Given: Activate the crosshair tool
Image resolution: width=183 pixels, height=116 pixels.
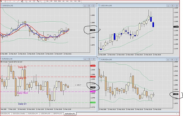Looking at the screenshot, I should coord(5,1).
